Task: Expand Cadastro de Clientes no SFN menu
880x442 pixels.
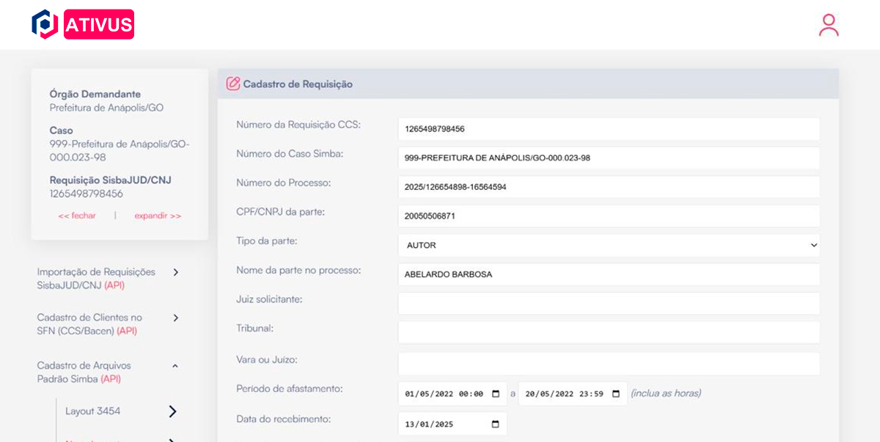Action: [175, 317]
